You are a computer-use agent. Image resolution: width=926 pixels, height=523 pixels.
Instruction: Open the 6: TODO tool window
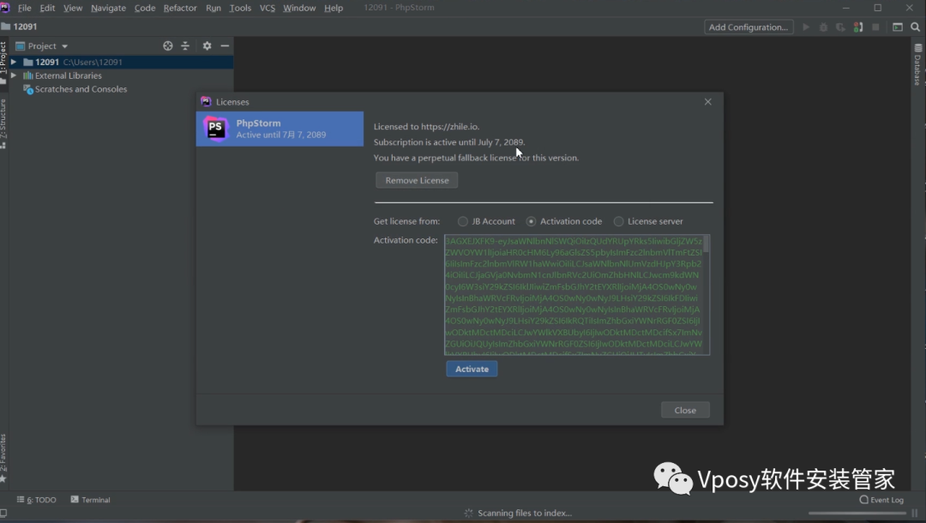coord(37,500)
